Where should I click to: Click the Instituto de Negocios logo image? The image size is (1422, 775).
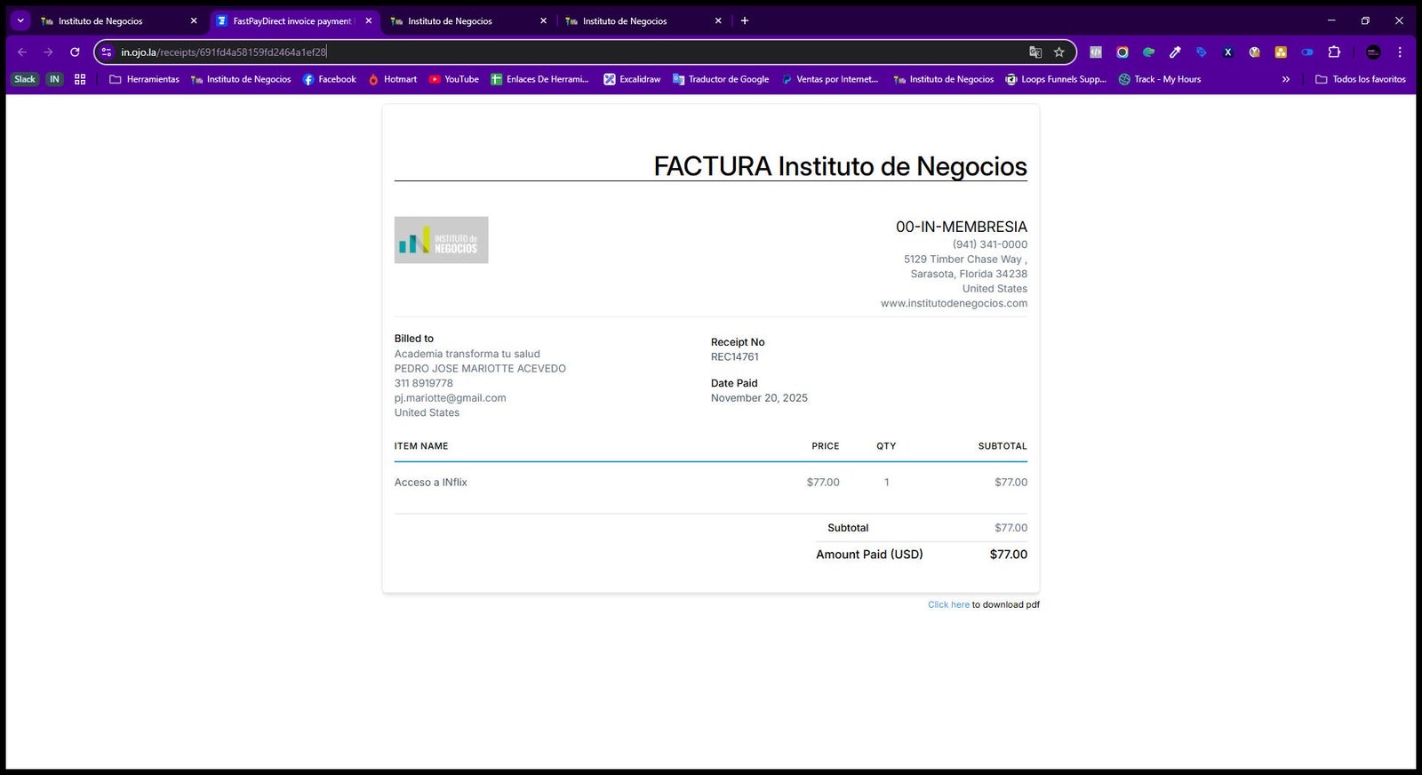tap(441, 240)
